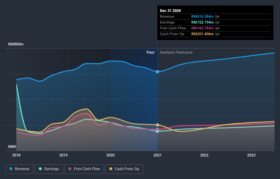
Task: Click the tooltip's Revenue row label
Action: pos(167,16)
